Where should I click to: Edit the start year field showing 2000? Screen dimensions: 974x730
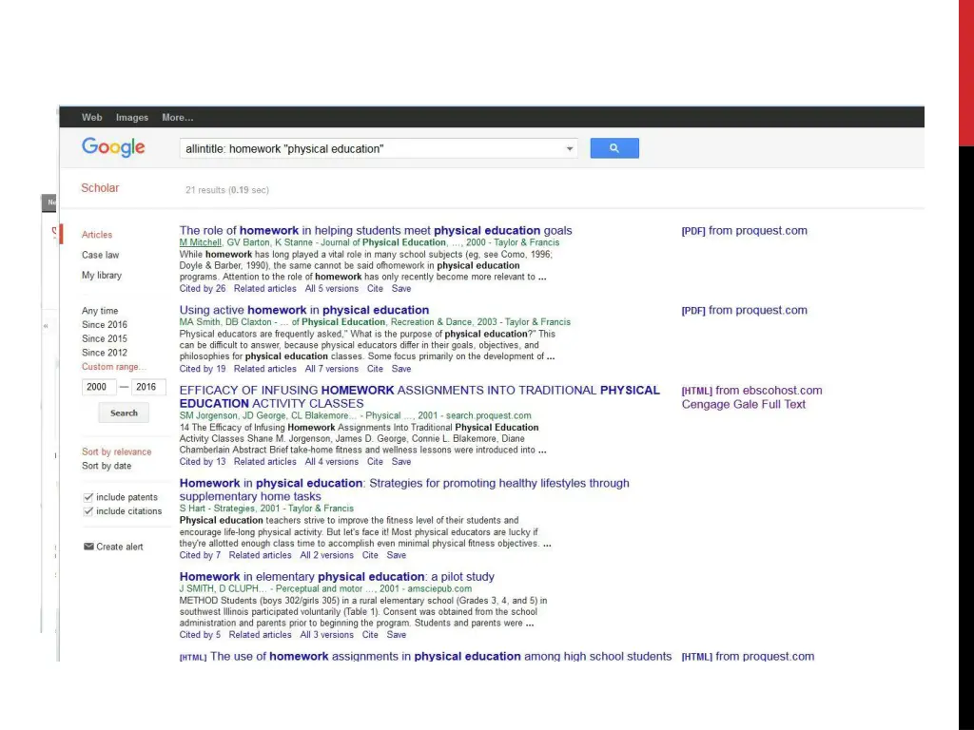99,387
